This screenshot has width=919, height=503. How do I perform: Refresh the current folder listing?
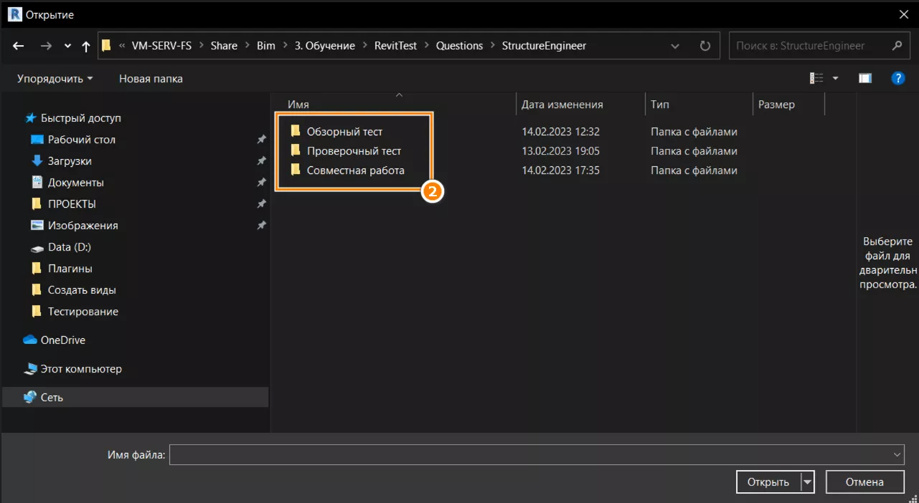(x=704, y=46)
